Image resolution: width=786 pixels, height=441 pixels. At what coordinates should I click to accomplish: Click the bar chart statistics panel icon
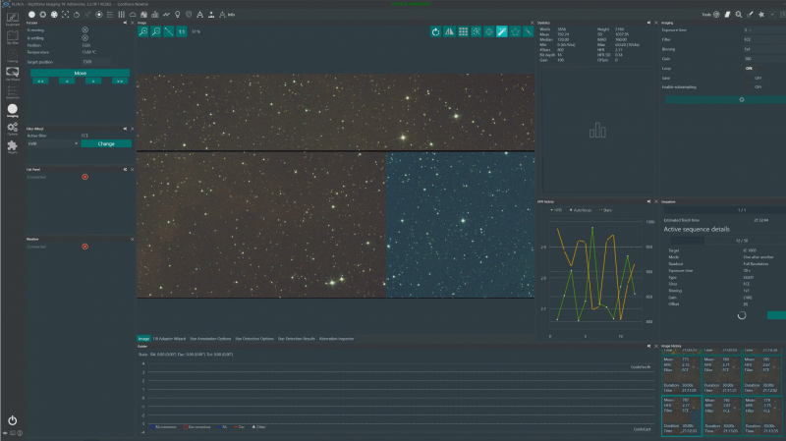click(155, 15)
